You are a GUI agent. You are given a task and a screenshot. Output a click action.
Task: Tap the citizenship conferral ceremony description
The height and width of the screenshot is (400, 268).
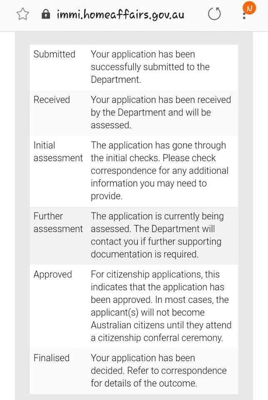(161, 306)
